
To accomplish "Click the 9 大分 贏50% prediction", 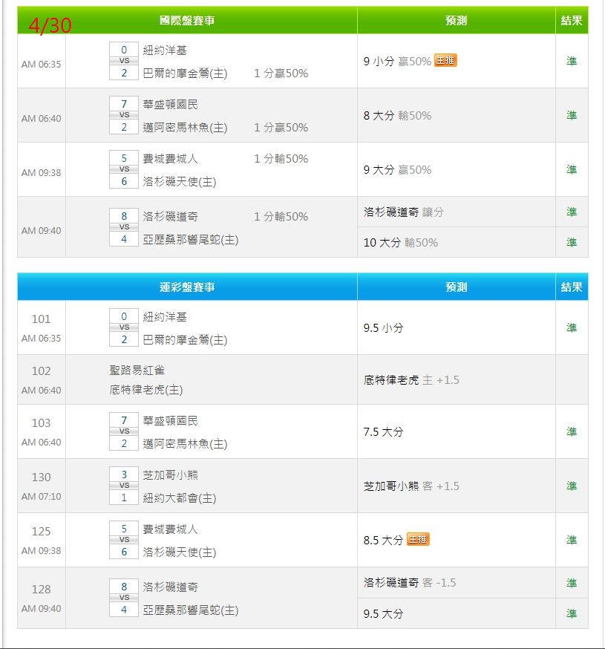I will tap(397, 170).
